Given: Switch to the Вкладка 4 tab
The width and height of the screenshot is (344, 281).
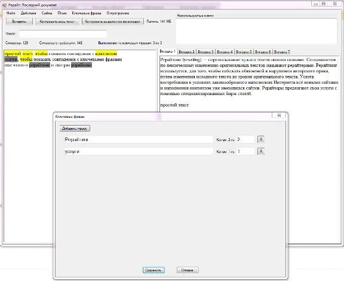Looking at the screenshot, I should click(x=225, y=52).
